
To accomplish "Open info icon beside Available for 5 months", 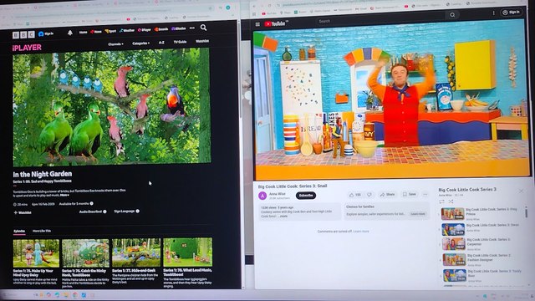I will 91,203.
